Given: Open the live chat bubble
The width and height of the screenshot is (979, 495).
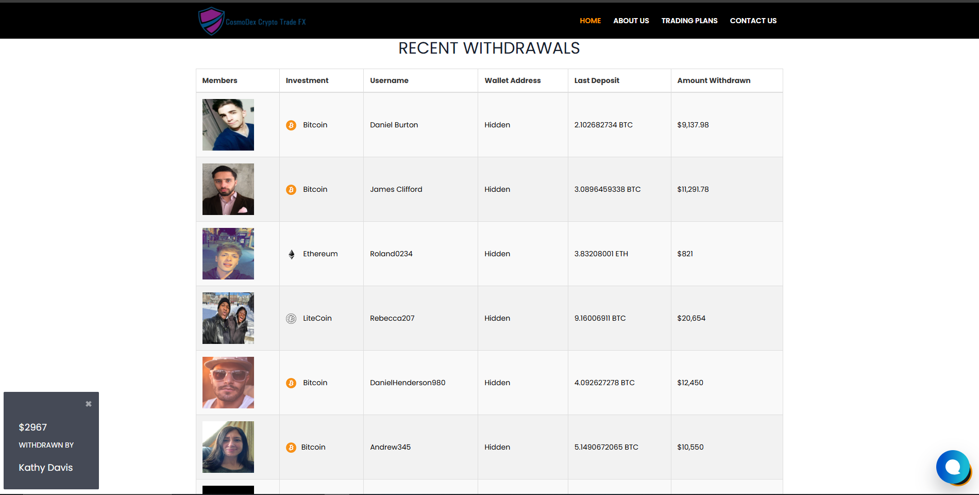Looking at the screenshot, I should 953,467.
